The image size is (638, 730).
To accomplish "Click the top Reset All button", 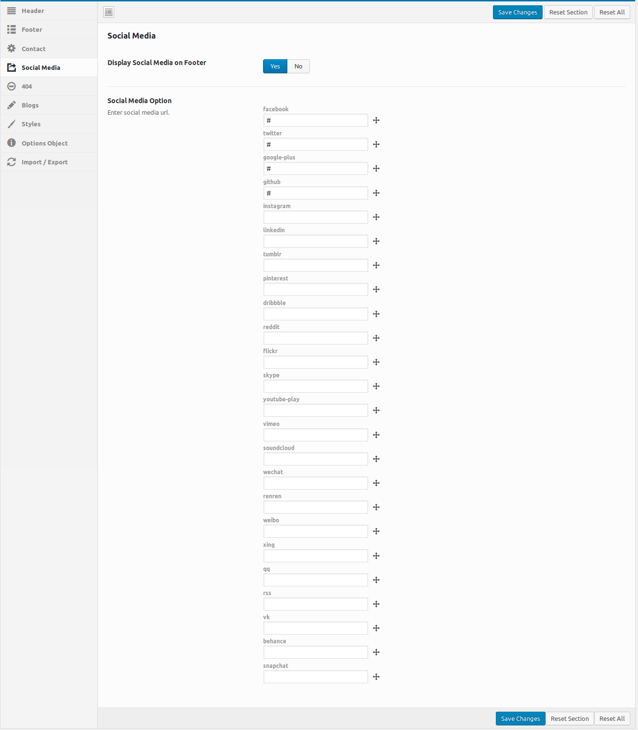I will point(612,13).
